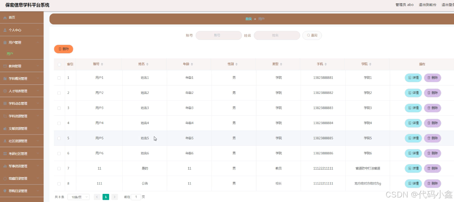Collapse the 用户管理 menu chevron
Image resolution: width=454 pixels, height=202 pixels.
pyautogui.click(x=38, y=43)
